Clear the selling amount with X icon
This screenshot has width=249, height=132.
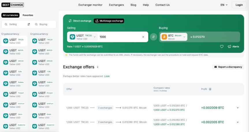[143, 37]
